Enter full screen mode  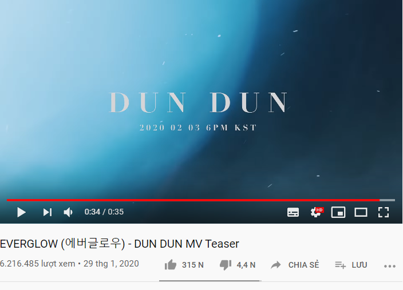click(x=384, y=212)
